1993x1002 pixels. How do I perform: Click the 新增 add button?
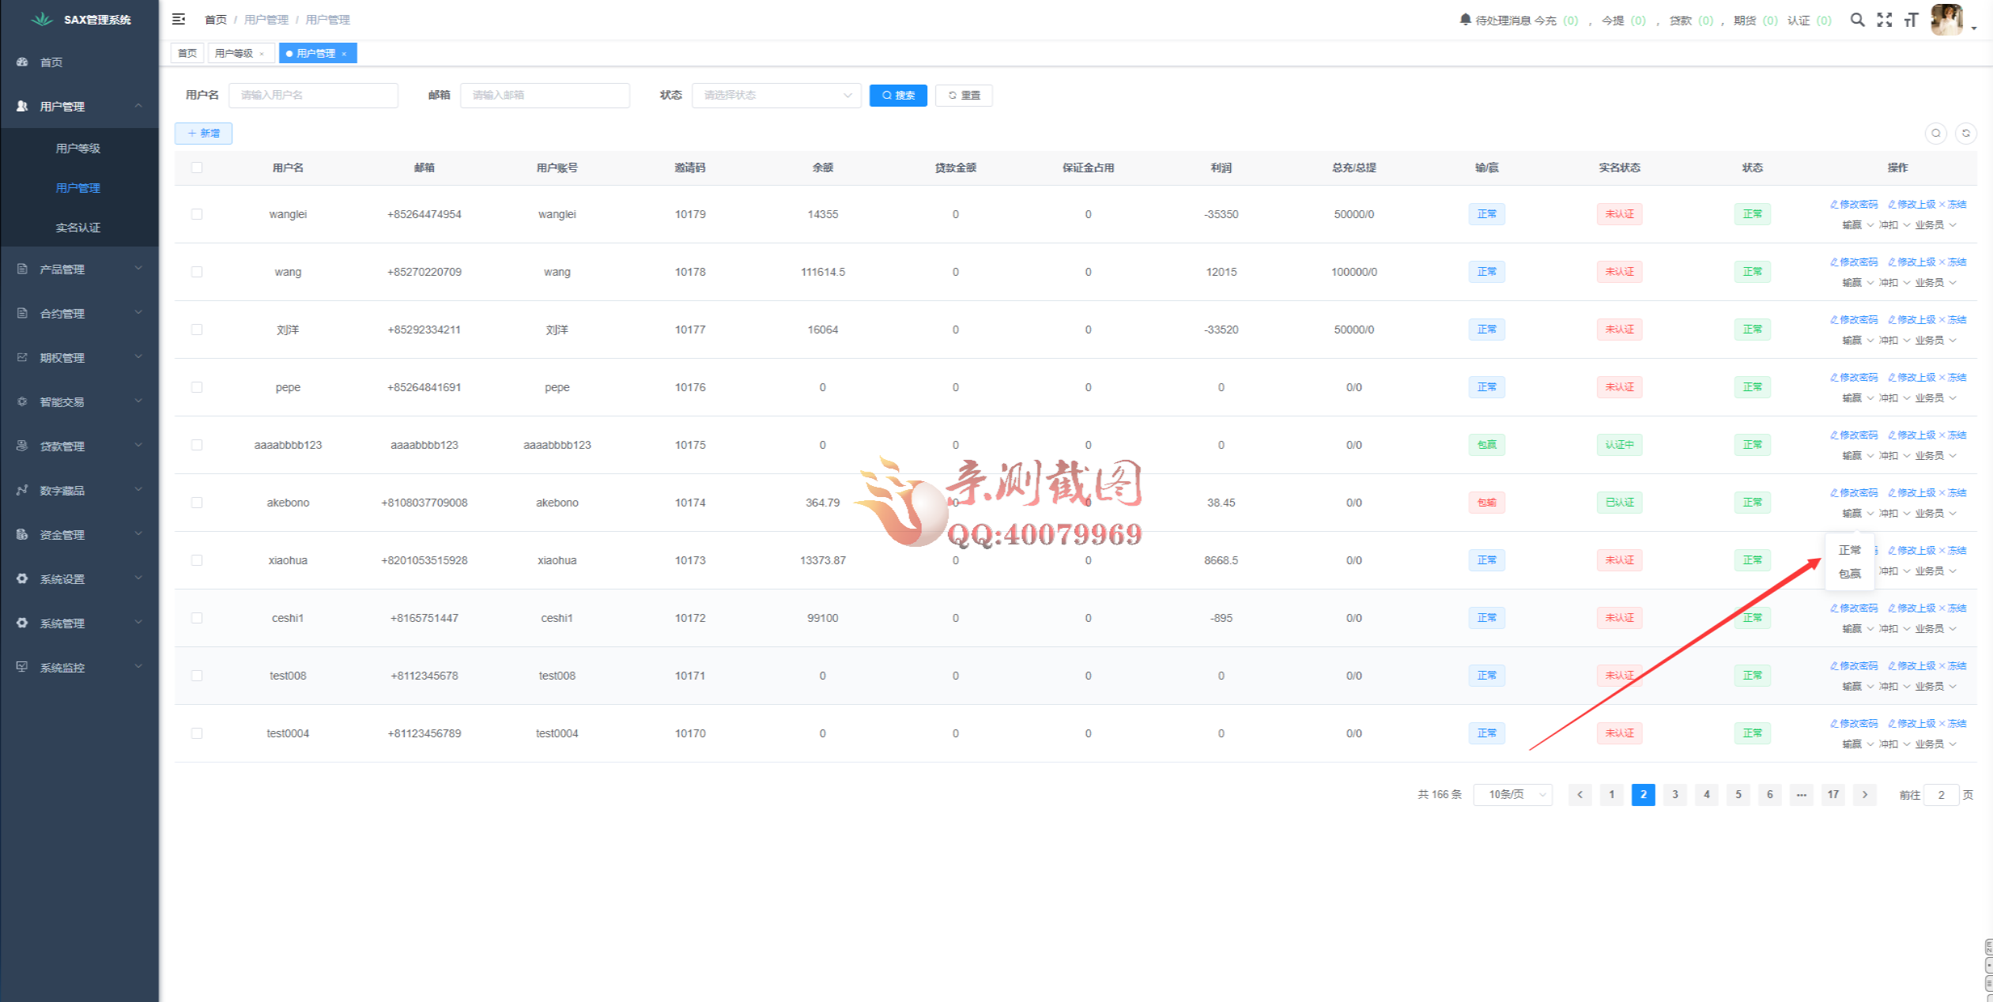[203, 134]
